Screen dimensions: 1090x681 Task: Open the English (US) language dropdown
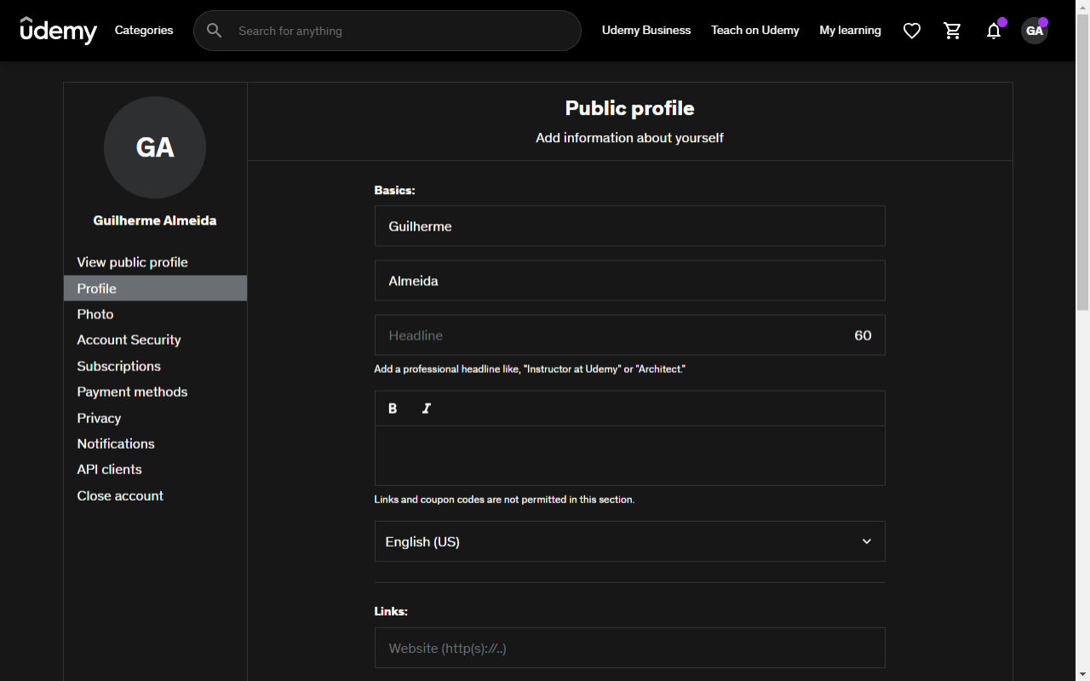[x=629, y=541]
